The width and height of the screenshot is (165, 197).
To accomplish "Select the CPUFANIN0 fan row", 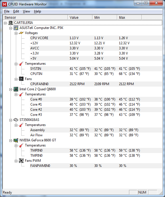I will (x=96, y=84).
